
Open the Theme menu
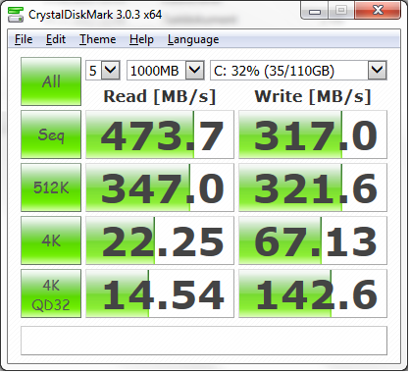[97, 39]
